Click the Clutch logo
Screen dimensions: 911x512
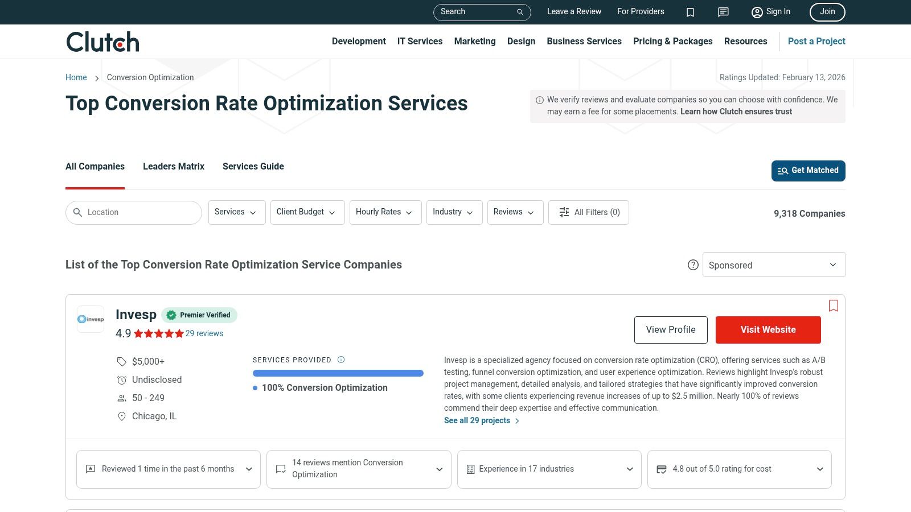click(102, 42)
